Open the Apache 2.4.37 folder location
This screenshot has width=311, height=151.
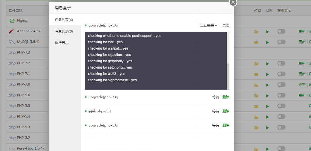(256, 32)
